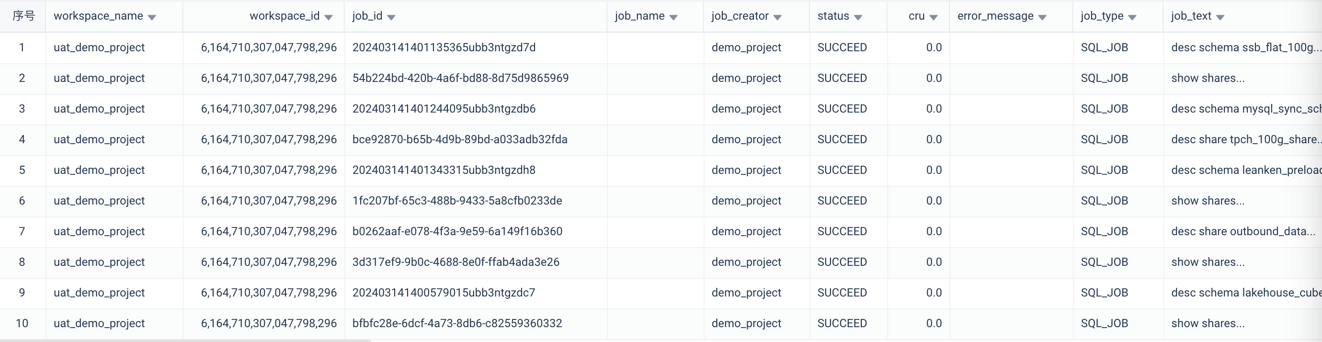Click the 序号 column header
The width and height of the screenshot is (1322, 342).
point(23,16)
